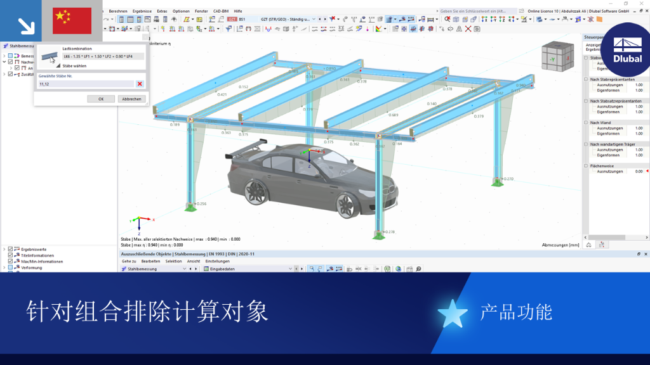Clear selected members with red X button

point(140,84)
